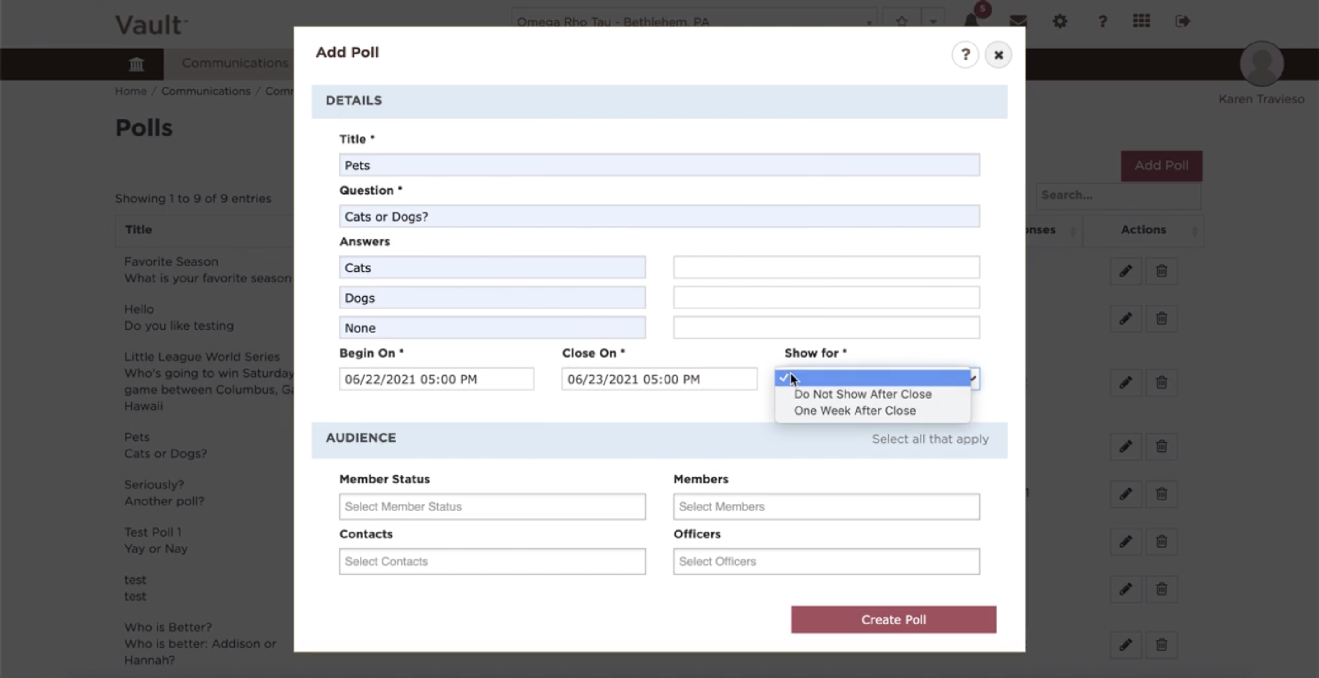Open the Select Members dropdown

pyautogui.click(x=826, y=507)
